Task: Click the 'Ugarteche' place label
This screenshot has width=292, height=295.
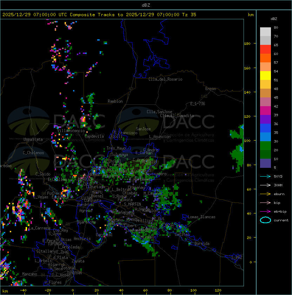Action: (x=87, y=222)
